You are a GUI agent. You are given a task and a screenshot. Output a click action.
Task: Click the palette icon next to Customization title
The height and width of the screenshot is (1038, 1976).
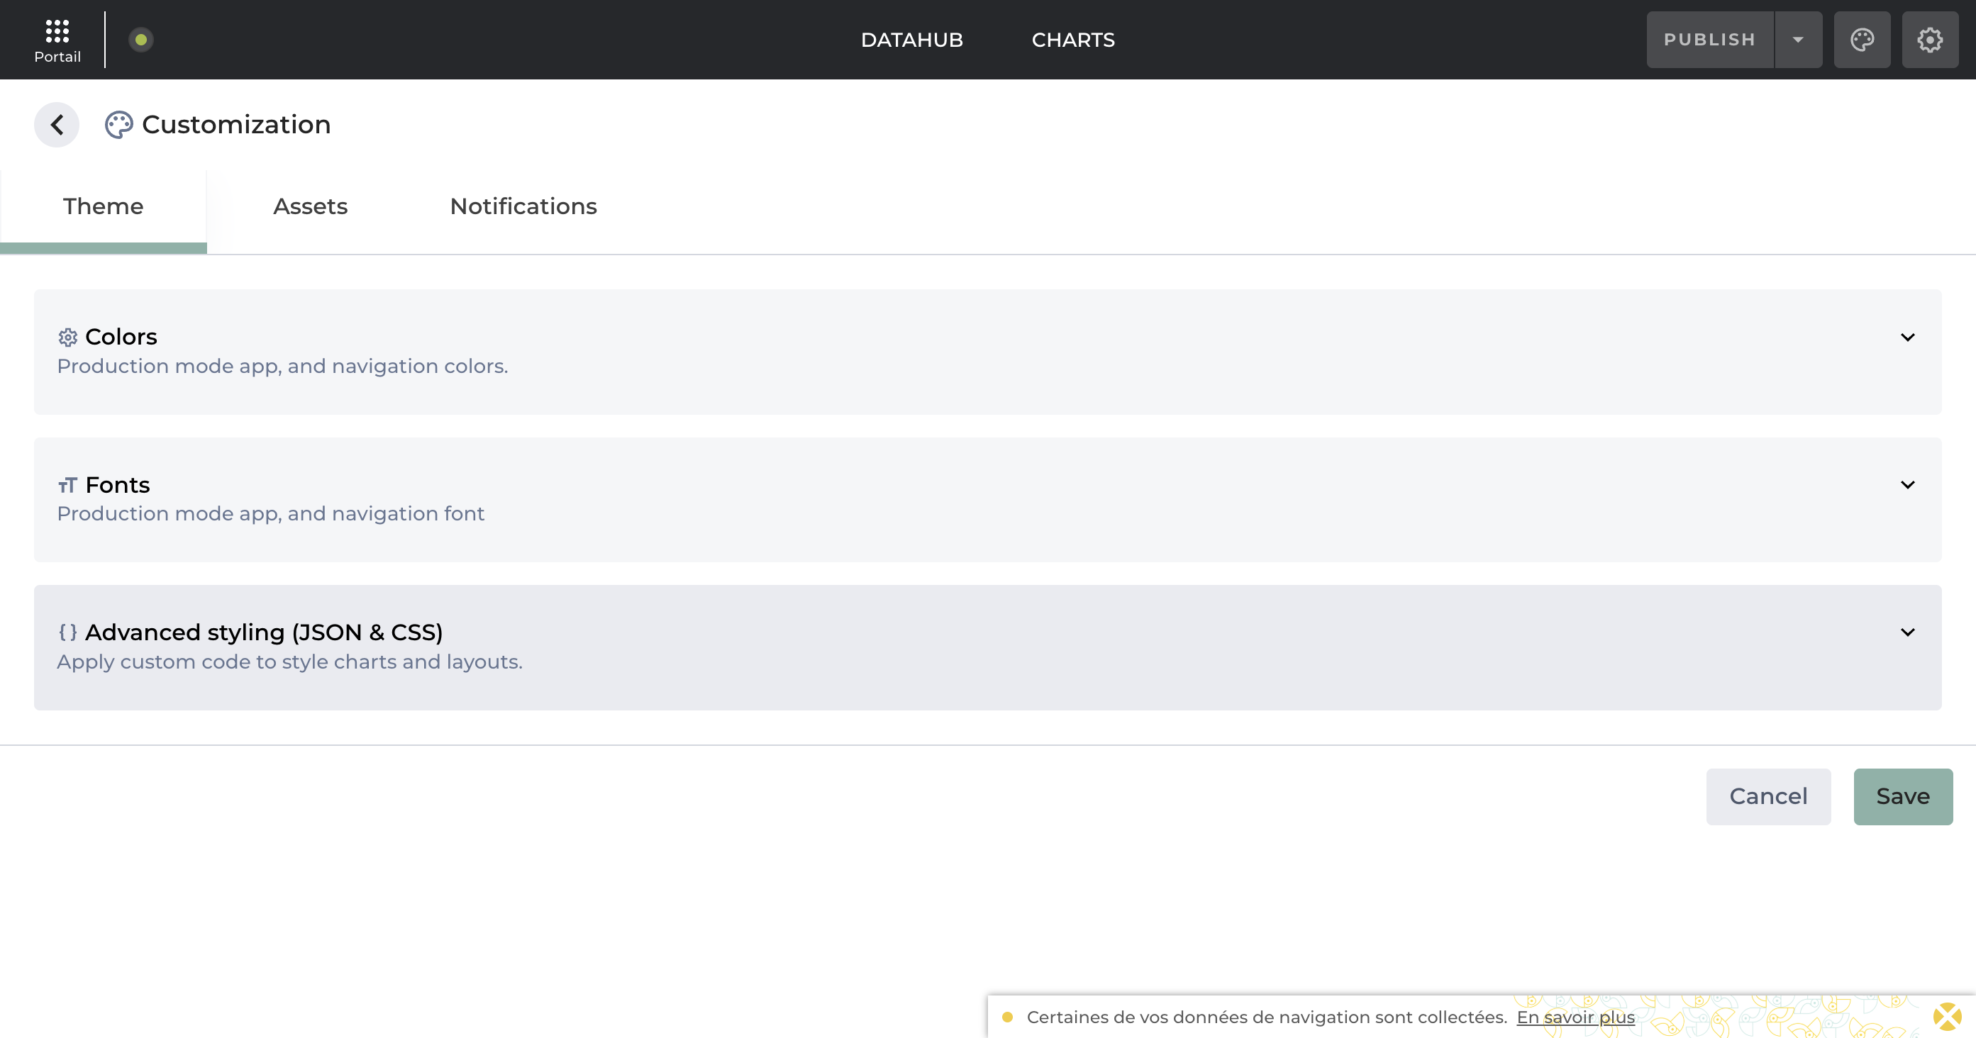tap(119, 123)
